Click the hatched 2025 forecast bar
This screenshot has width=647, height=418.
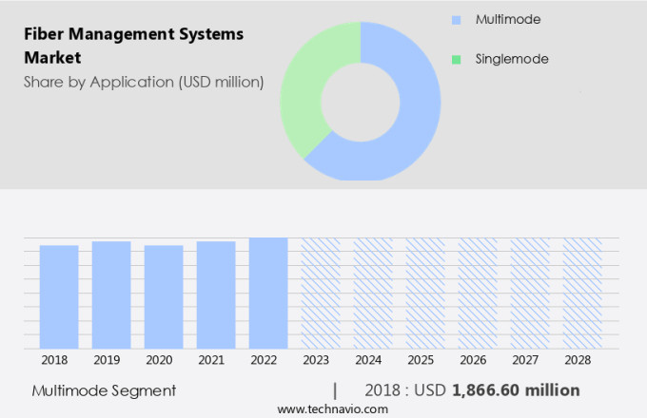coord(425,293)
